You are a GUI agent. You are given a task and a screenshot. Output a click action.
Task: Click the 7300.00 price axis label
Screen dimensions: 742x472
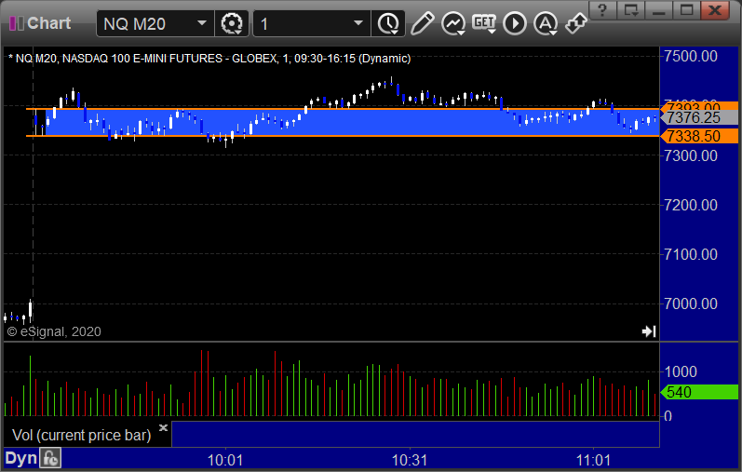tap(691, 155)
